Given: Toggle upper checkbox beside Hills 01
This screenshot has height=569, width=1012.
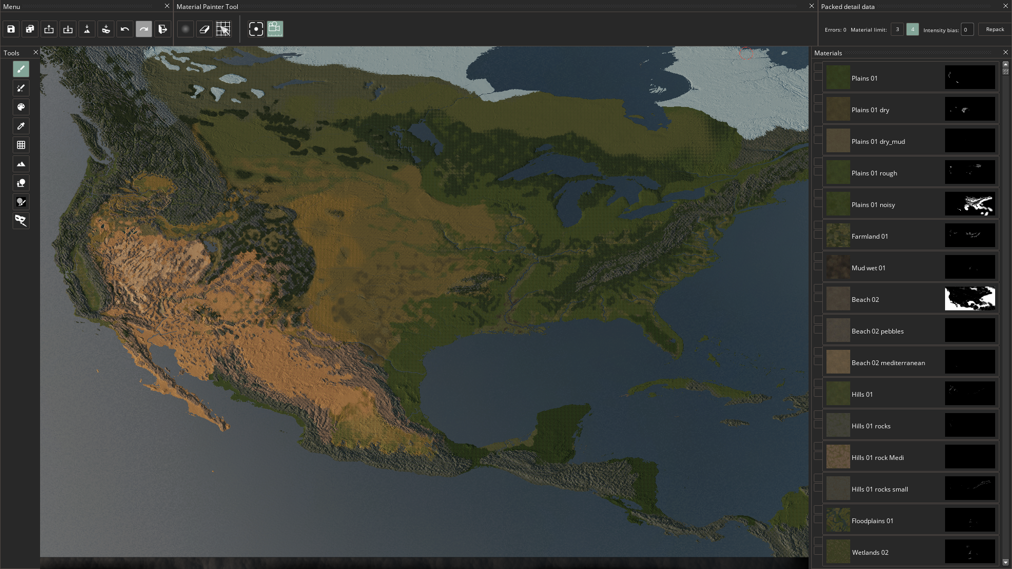Looking at the screenshot, I should click(x=818, y=383).
